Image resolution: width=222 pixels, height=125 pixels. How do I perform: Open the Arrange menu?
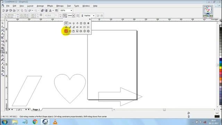(40, 6)
